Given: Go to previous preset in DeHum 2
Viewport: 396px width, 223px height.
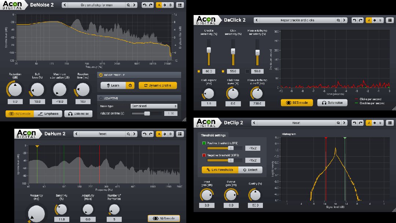Looking at the screenshot, I should point(76,134).
